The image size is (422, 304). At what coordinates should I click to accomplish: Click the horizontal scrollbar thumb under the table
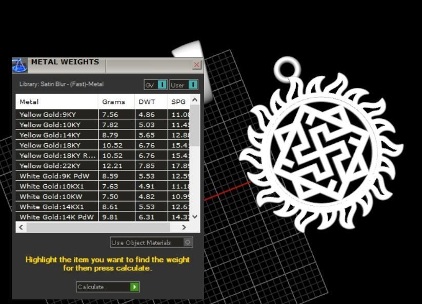click(98, 227)
